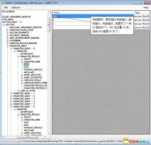
Task: Collapse the CHARACTER_ARRAY - 6 node
Action: [11, 107]
